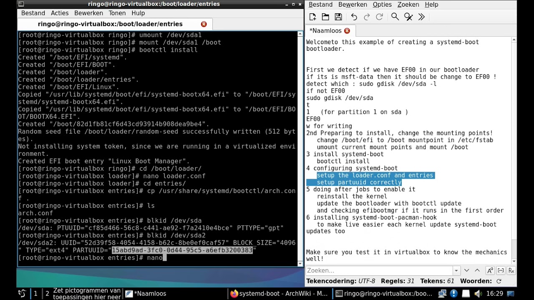Open the editor's Bestand menu

click(x=320, y=5)
